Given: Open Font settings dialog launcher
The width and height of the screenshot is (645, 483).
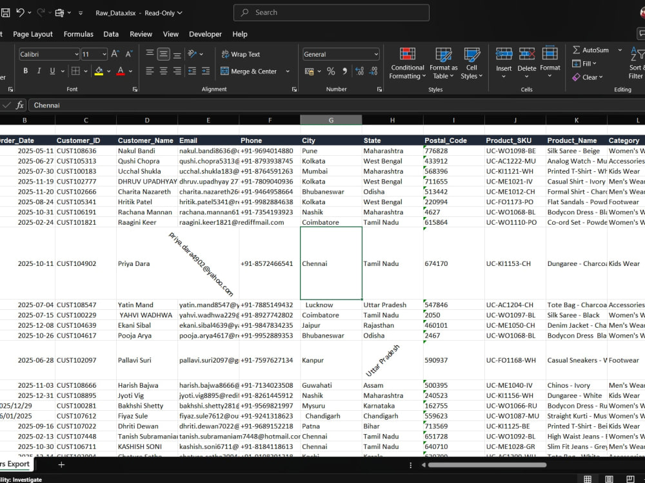Looking at the screenshot, I should (x=135, y=89).
